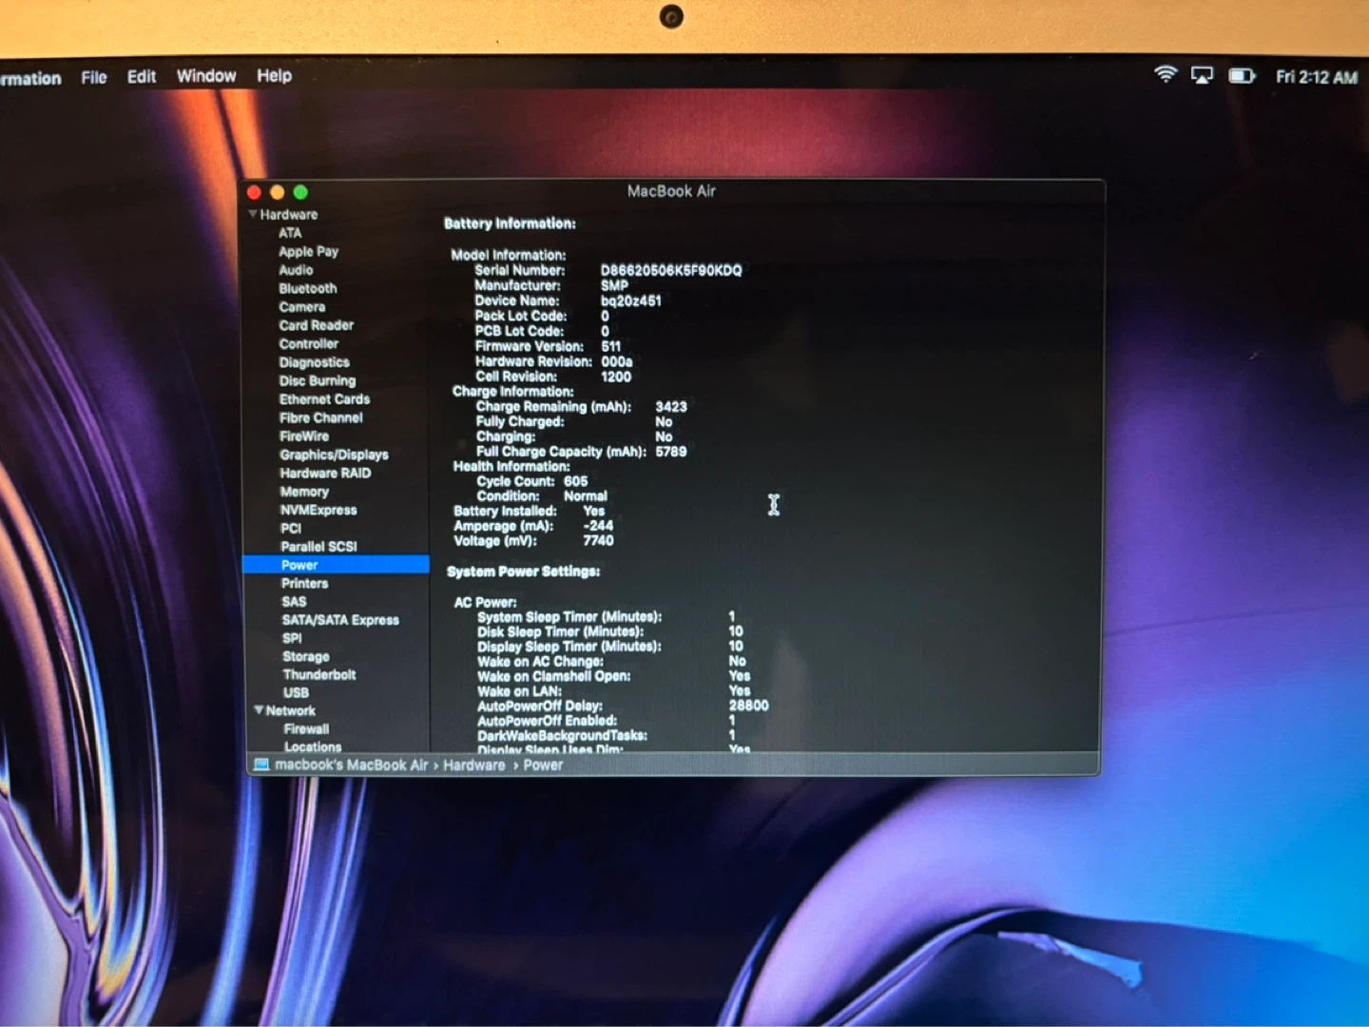Open the File menu
This screenshot has width=1369, height=1027.
tap(94, 77)
